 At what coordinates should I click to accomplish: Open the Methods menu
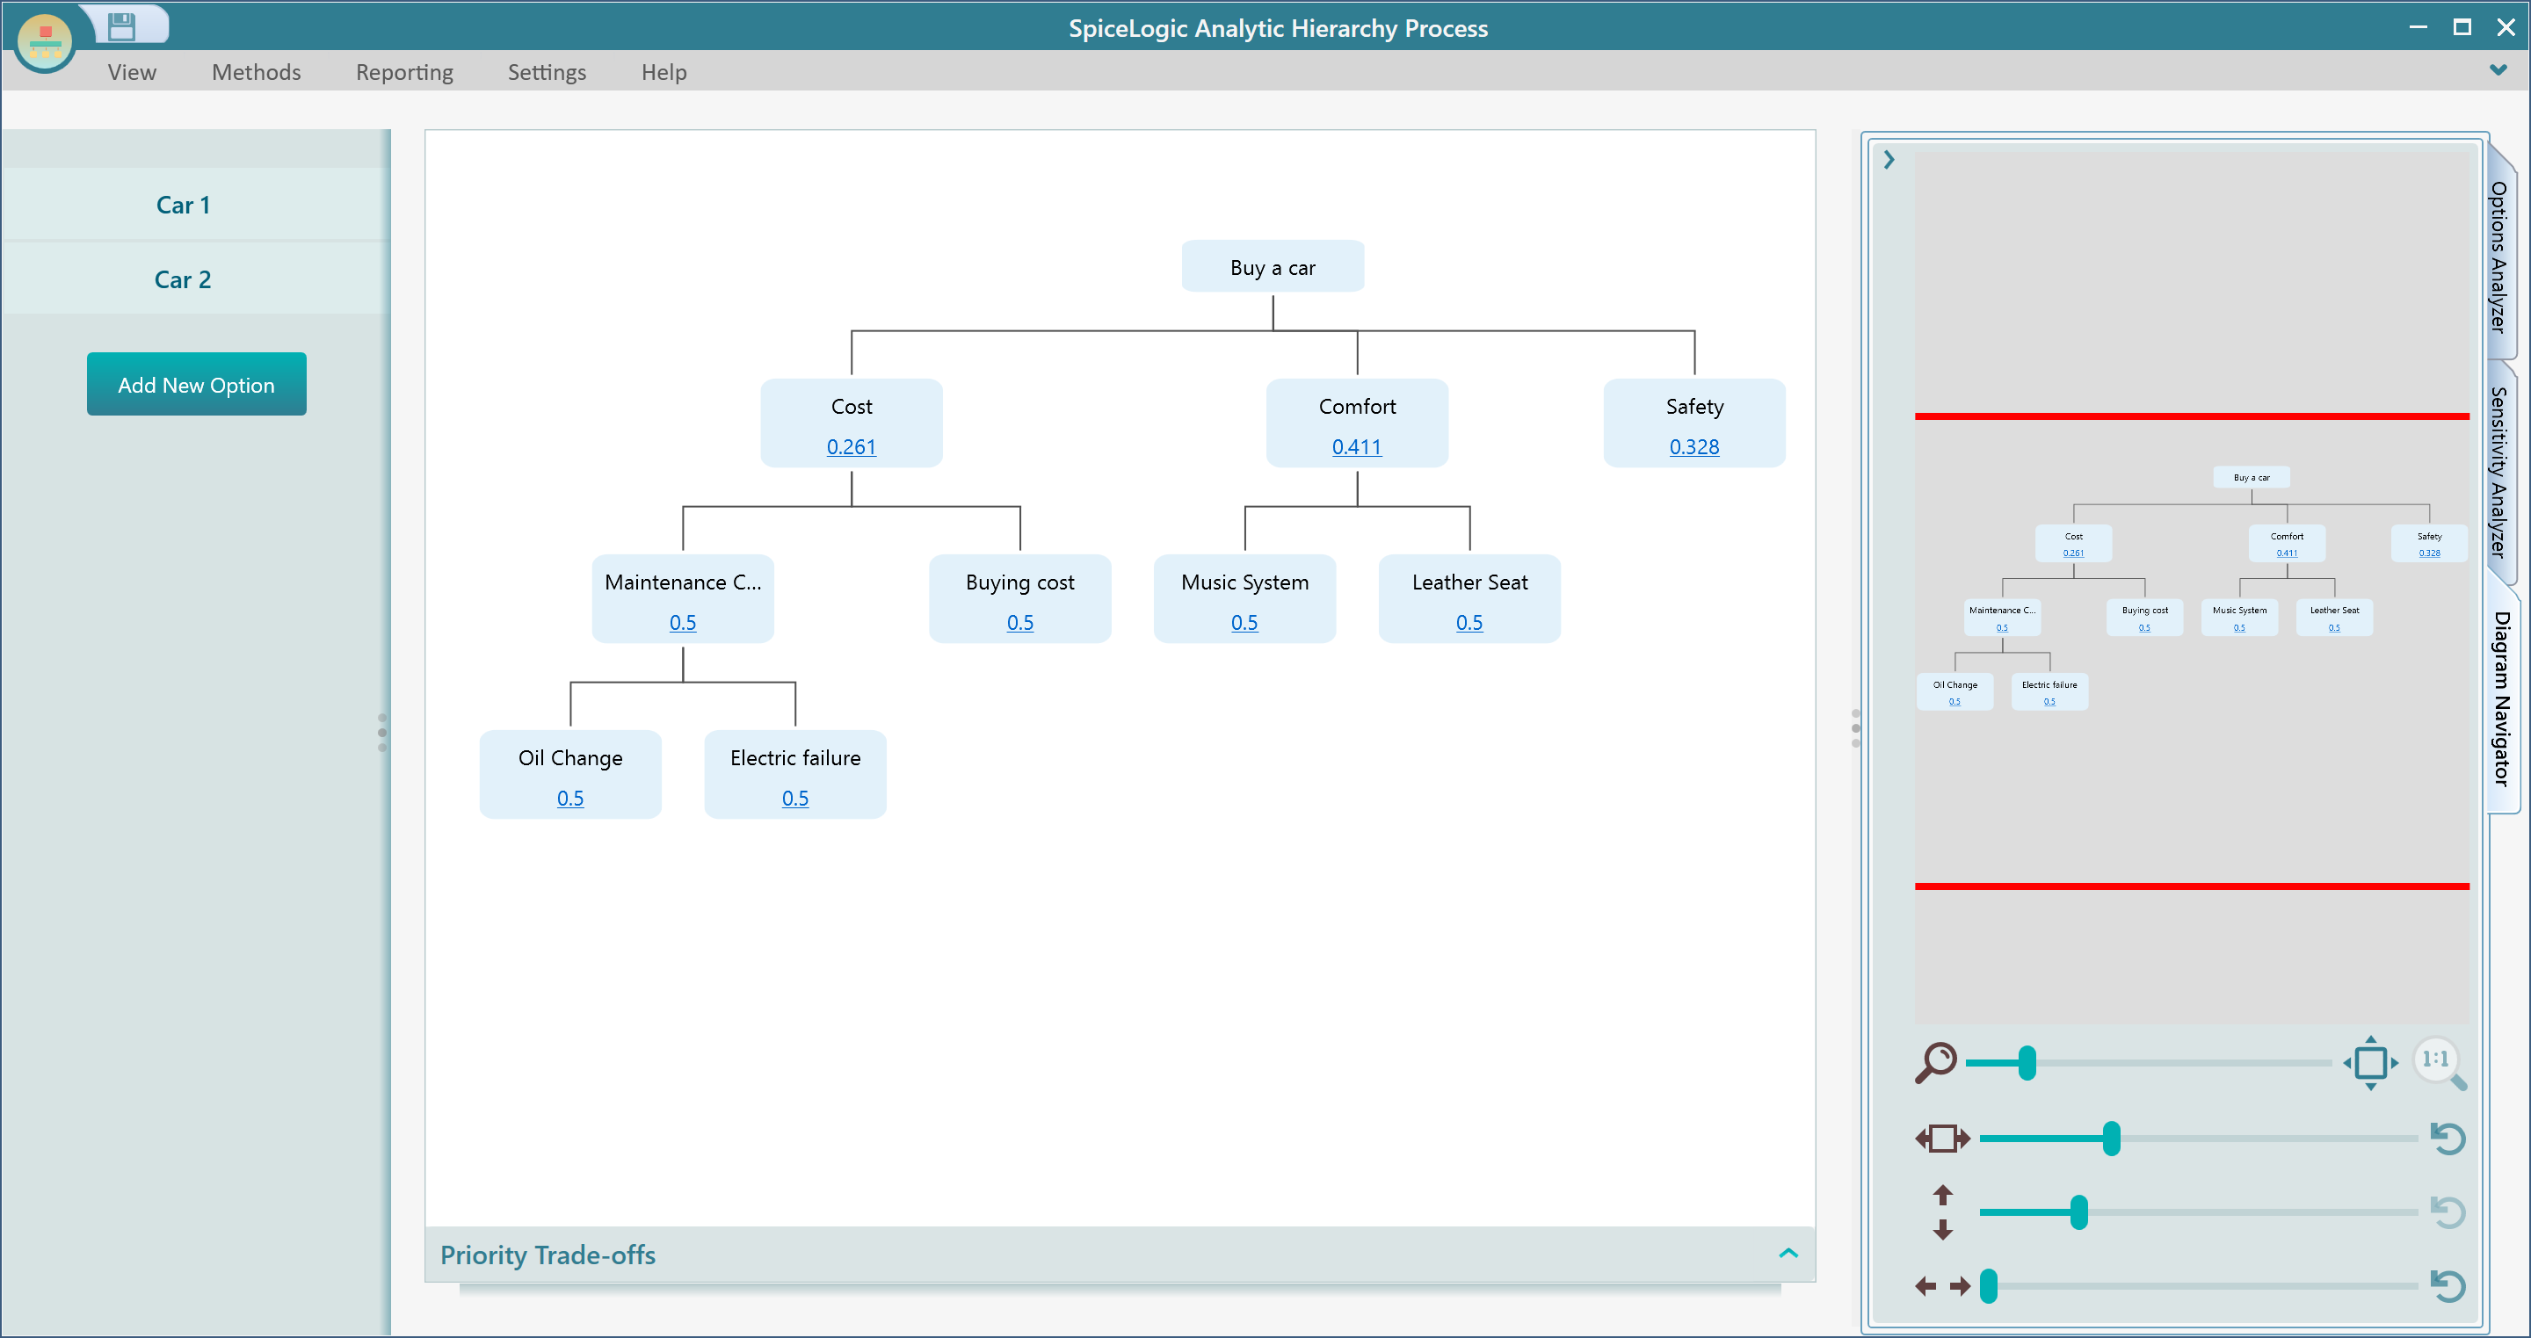point(257,72)
